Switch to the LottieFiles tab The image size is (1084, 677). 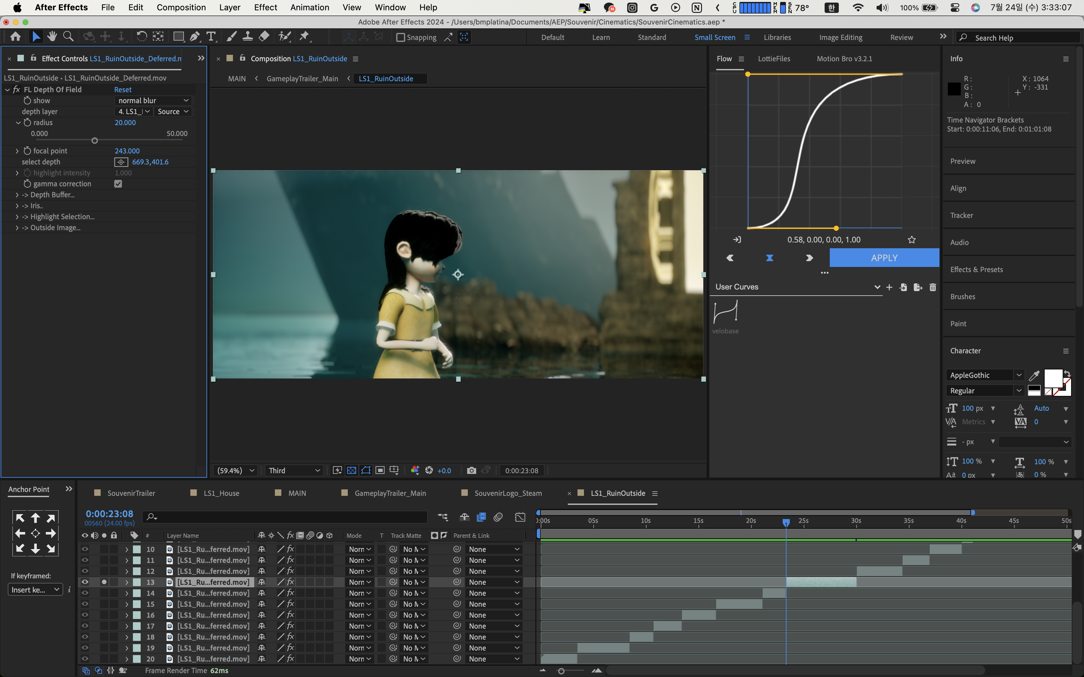pyautogui.click(x=774, y=59)
